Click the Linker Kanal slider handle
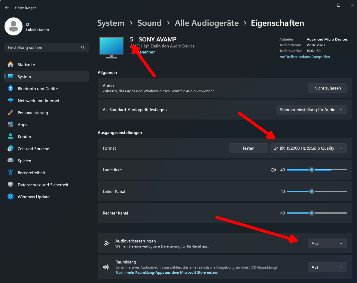This screenshot has width=357, height=283. click(312, 191)
